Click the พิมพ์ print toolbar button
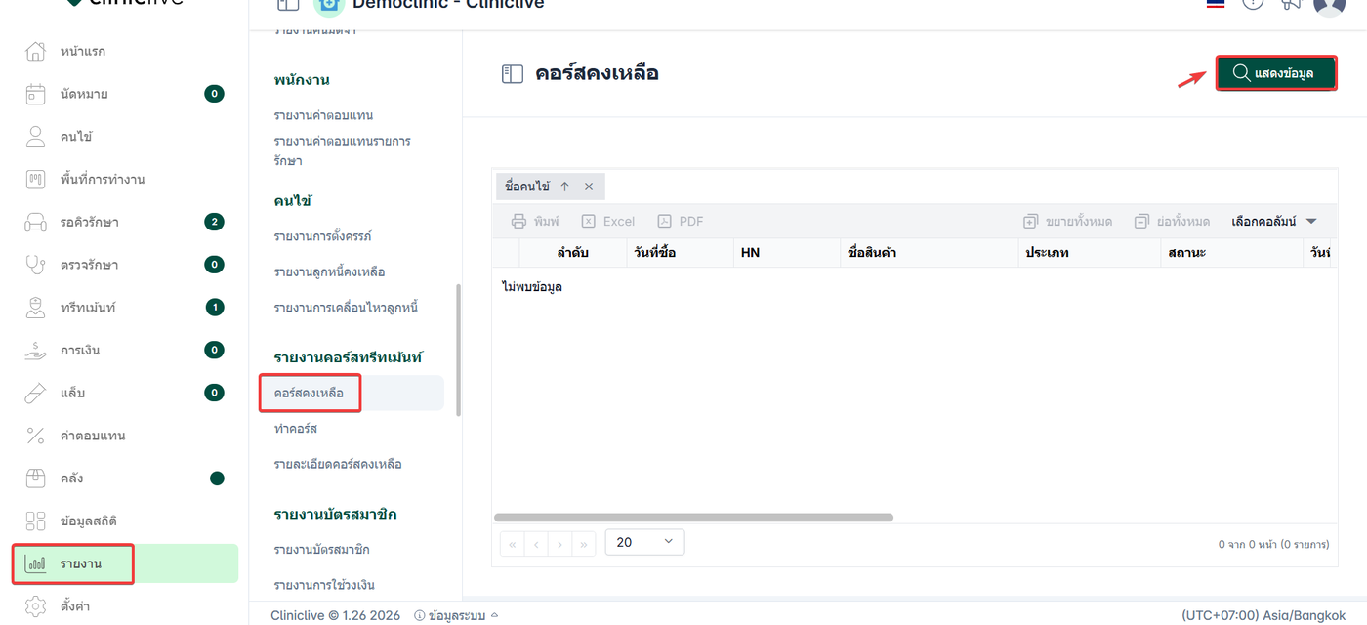 coord(535,222)
